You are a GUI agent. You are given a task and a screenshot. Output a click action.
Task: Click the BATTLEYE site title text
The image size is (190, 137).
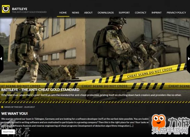(x=19, y=9)
